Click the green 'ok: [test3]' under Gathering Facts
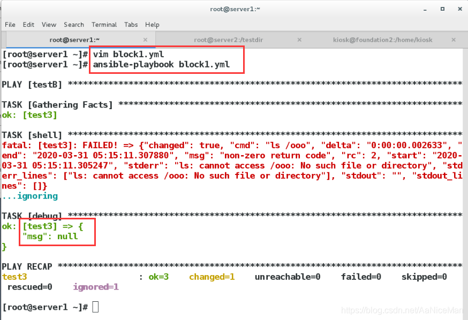468x320 pixels. tap(29, 115)
